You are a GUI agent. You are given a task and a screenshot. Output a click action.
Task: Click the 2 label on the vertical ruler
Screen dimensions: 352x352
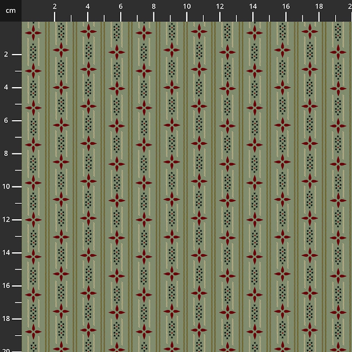click(6, 55)
